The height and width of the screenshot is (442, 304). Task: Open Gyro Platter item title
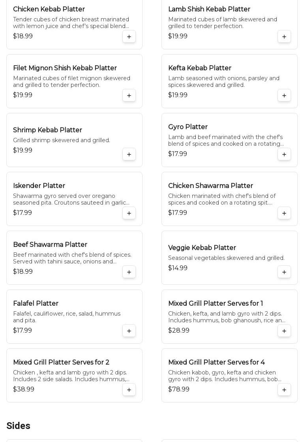point(188,127)
